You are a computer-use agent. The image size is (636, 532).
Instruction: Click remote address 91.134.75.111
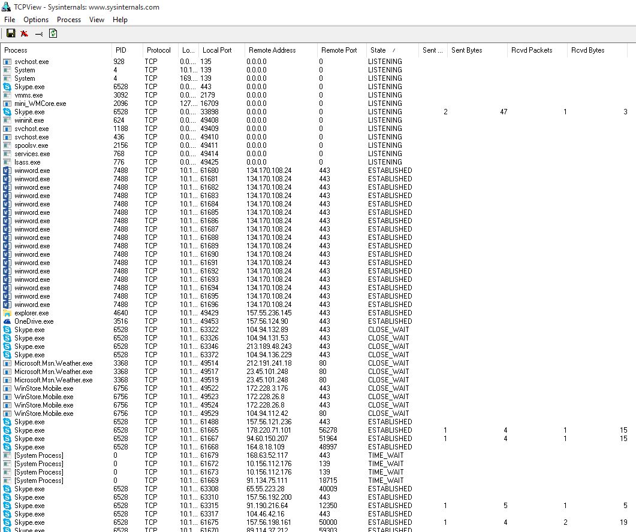266,481
